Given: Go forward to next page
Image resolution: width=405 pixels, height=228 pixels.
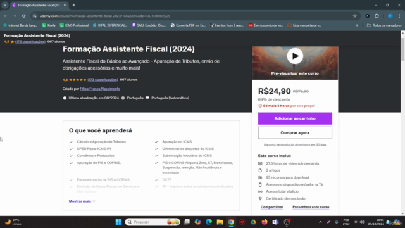Looking at the screenshot, I should coord(15,16).
